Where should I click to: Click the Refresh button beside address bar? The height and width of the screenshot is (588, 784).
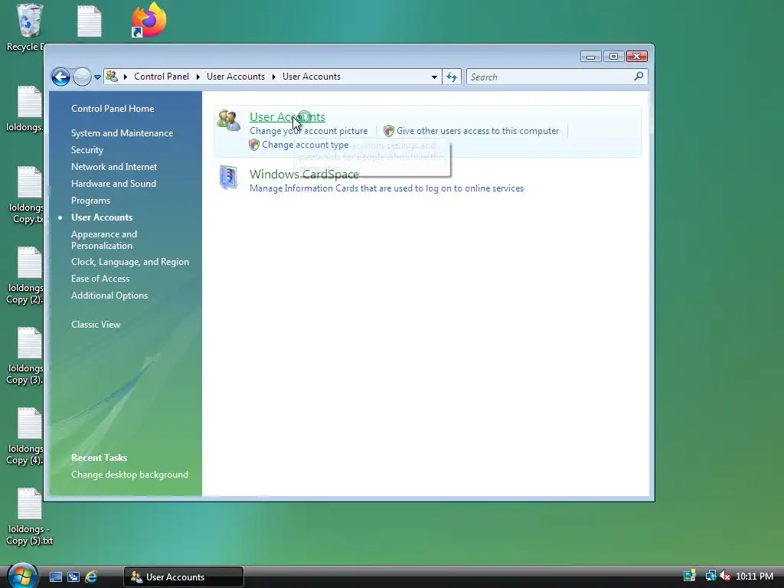pos(452,77)
